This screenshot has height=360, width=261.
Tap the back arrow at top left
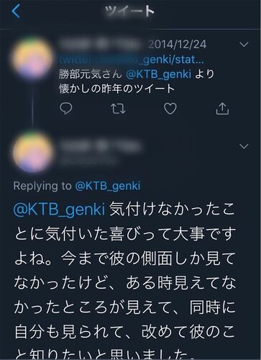16,12
